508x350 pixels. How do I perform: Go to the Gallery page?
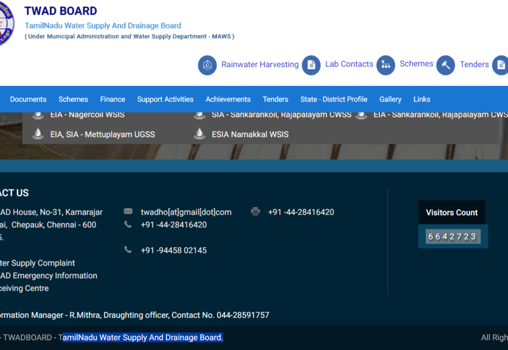coord(390,99)
